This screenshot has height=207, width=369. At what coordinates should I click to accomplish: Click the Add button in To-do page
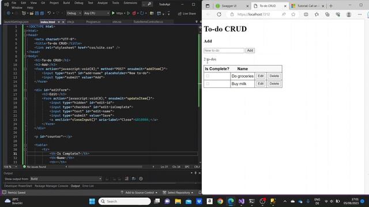pos(250,51)
